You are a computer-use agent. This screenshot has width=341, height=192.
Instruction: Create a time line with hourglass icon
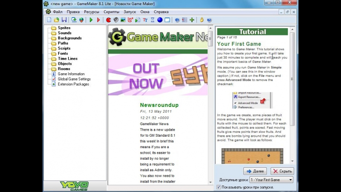153,20
